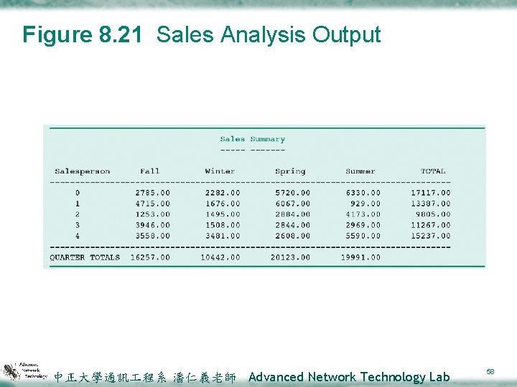
Task: Click the Summer value 929.00
Action: coord(366,204)
